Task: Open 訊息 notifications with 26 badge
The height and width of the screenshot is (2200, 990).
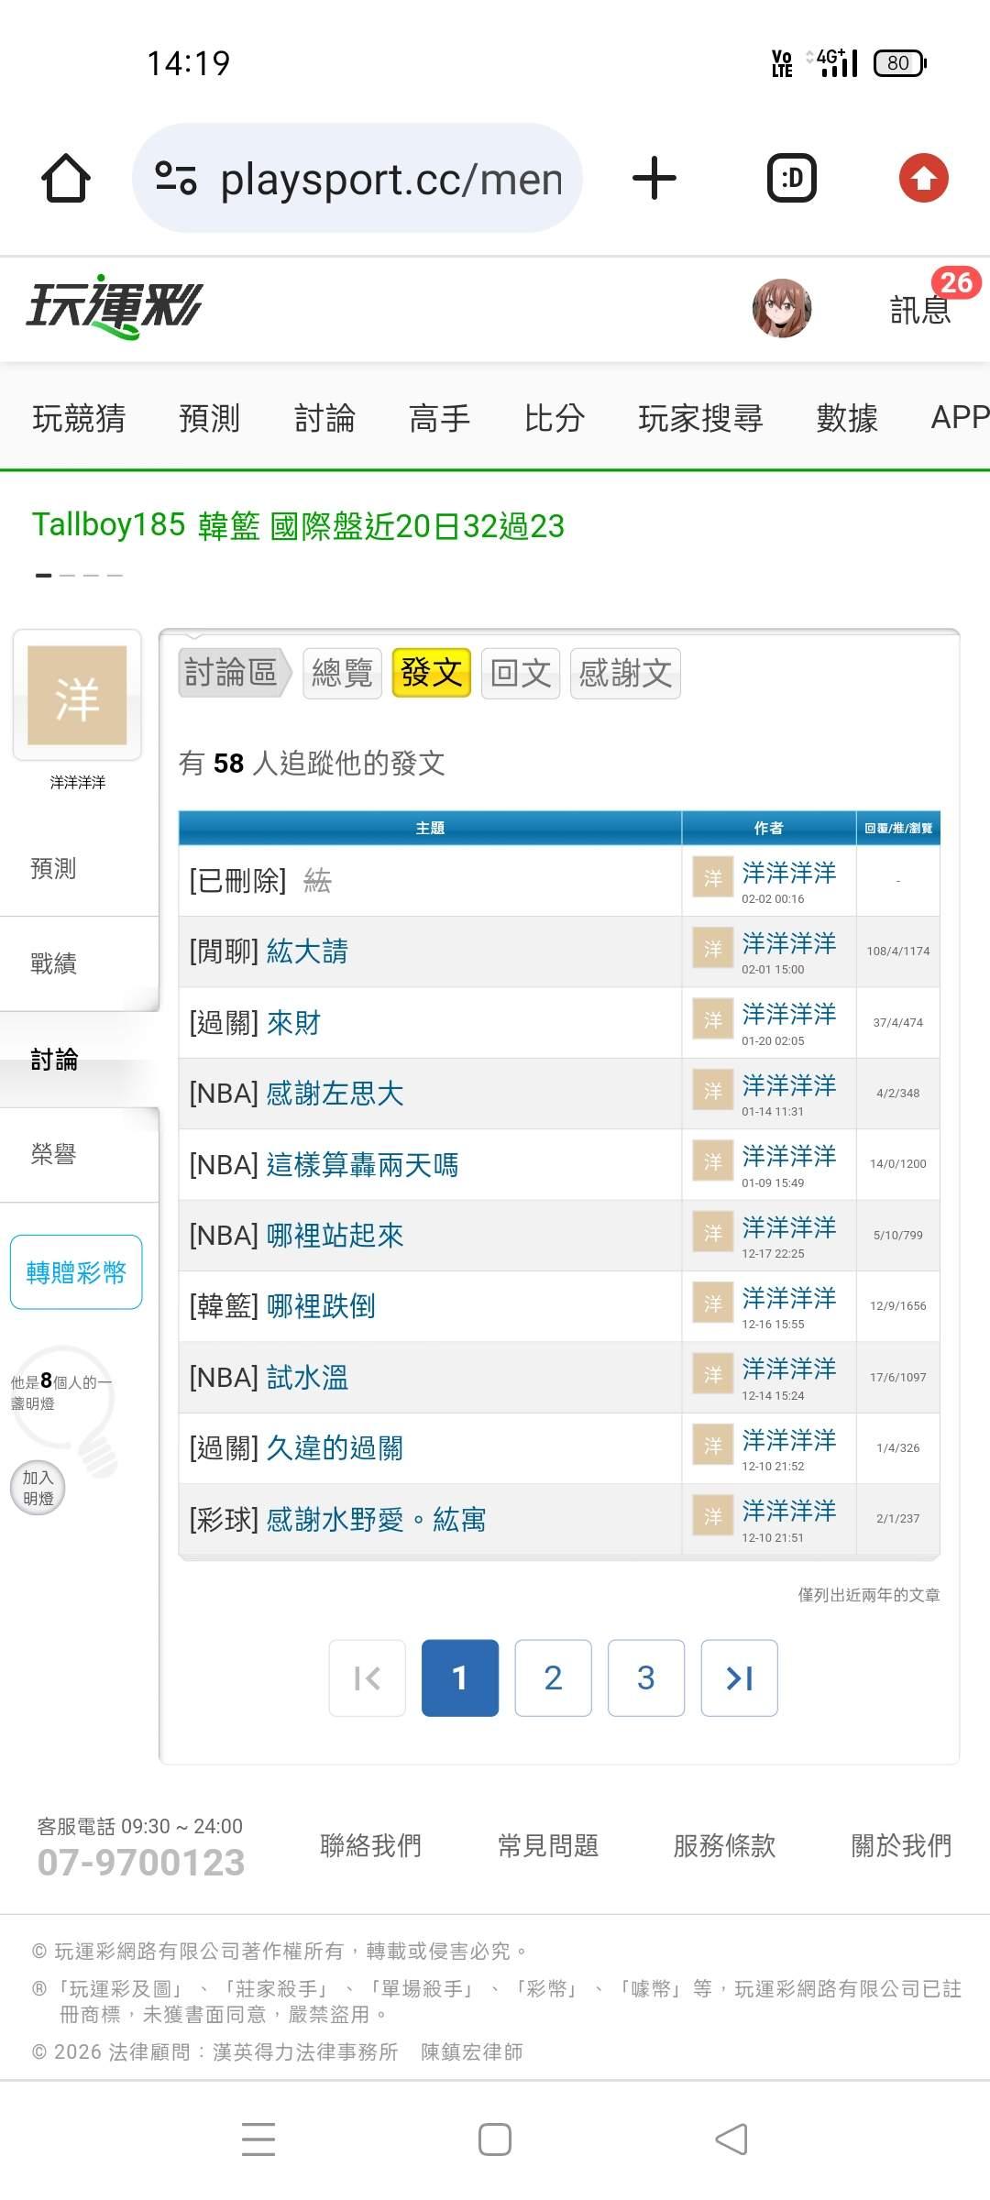Action: 921,308
